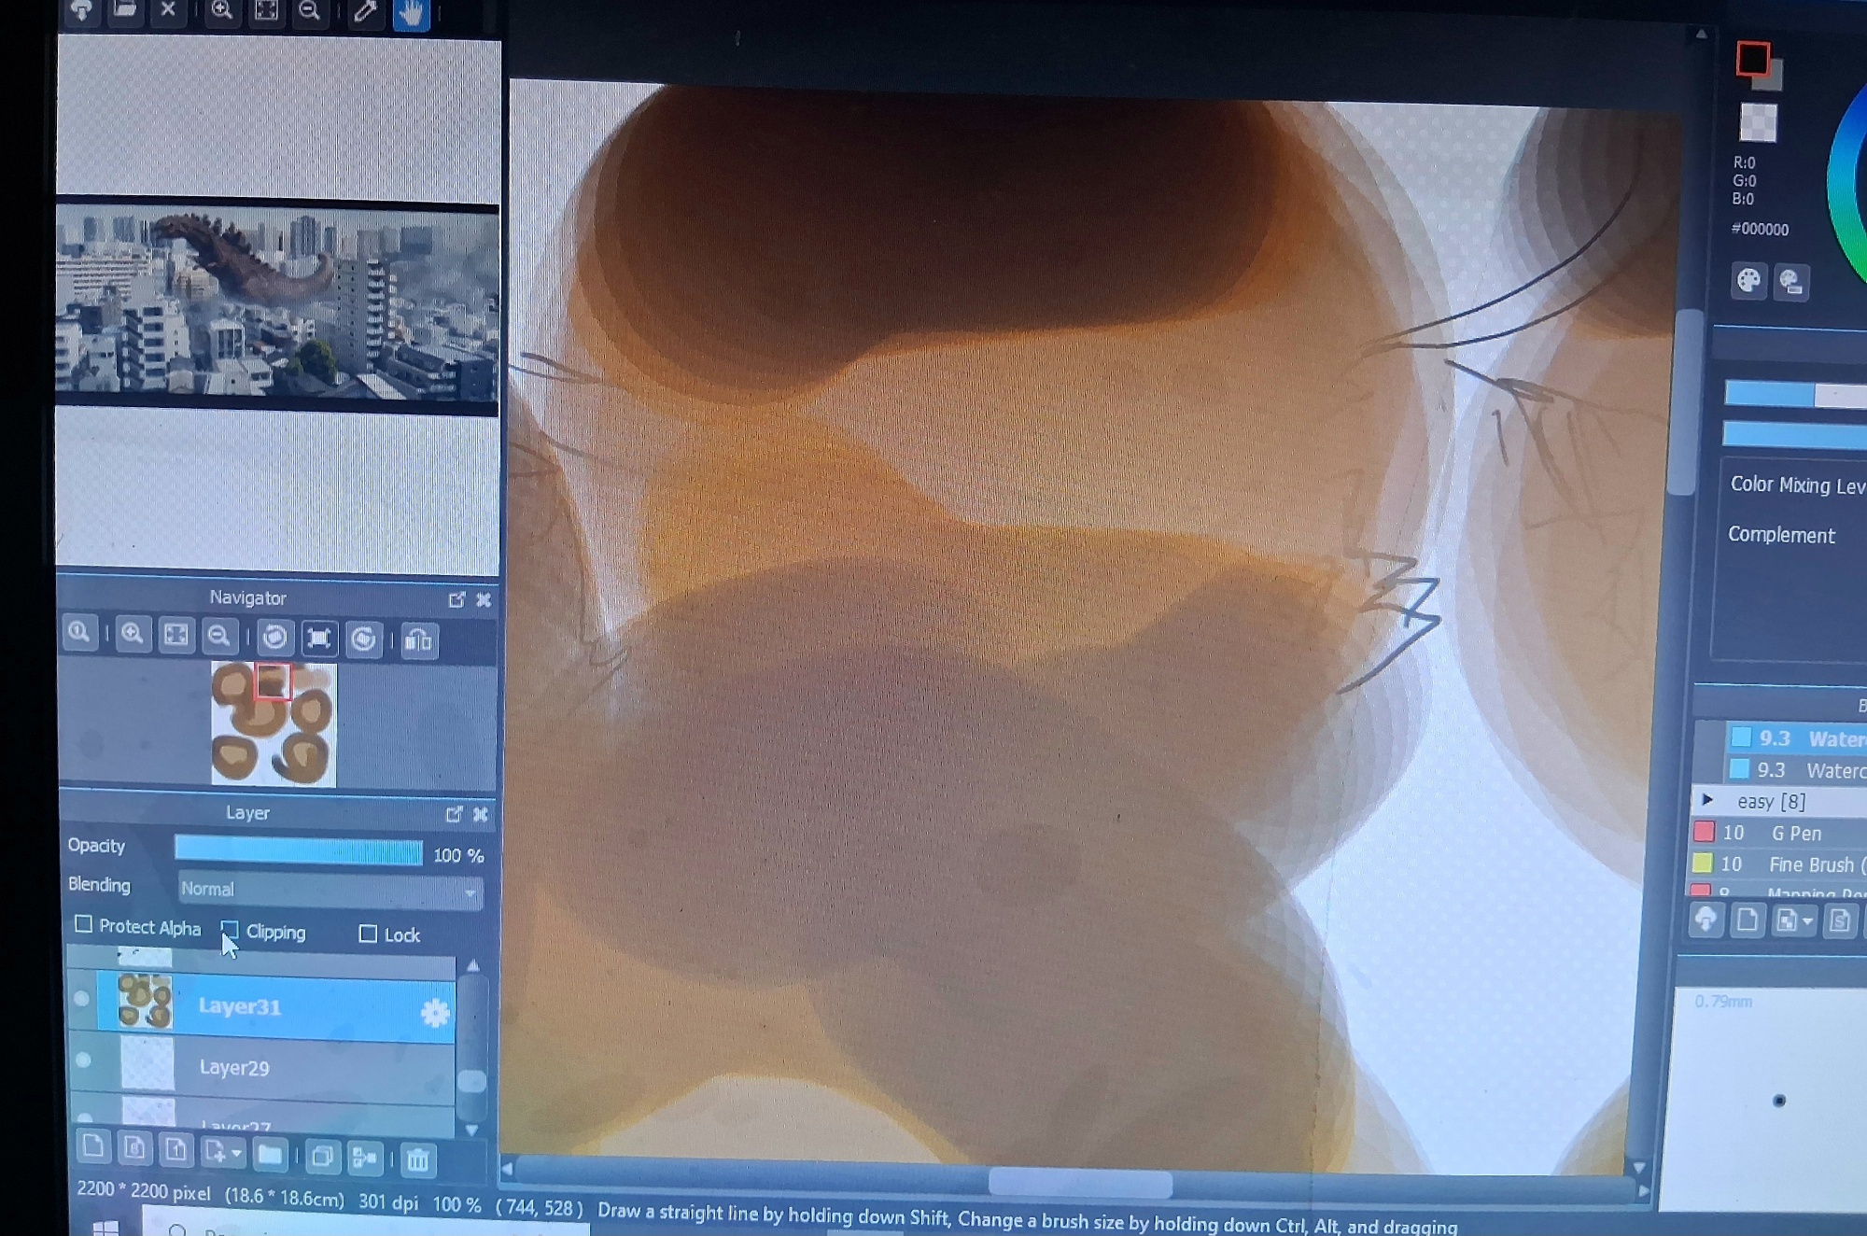This screenshot has height=1236, width=1867.
Task: Hide Layer29 via its visibility dot
Action: tap(84, 1060)
